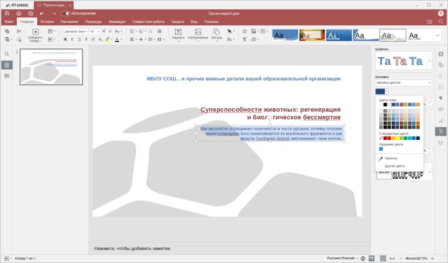Click the Фигура insert shape button
The width and height of the screenshot is (448, 263).
pos(216,35)
